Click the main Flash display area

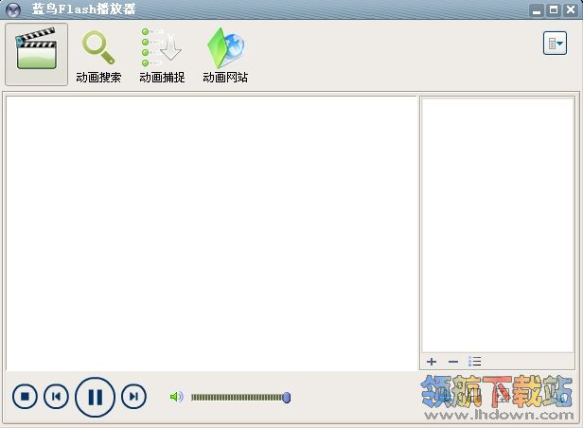(211, 234)
